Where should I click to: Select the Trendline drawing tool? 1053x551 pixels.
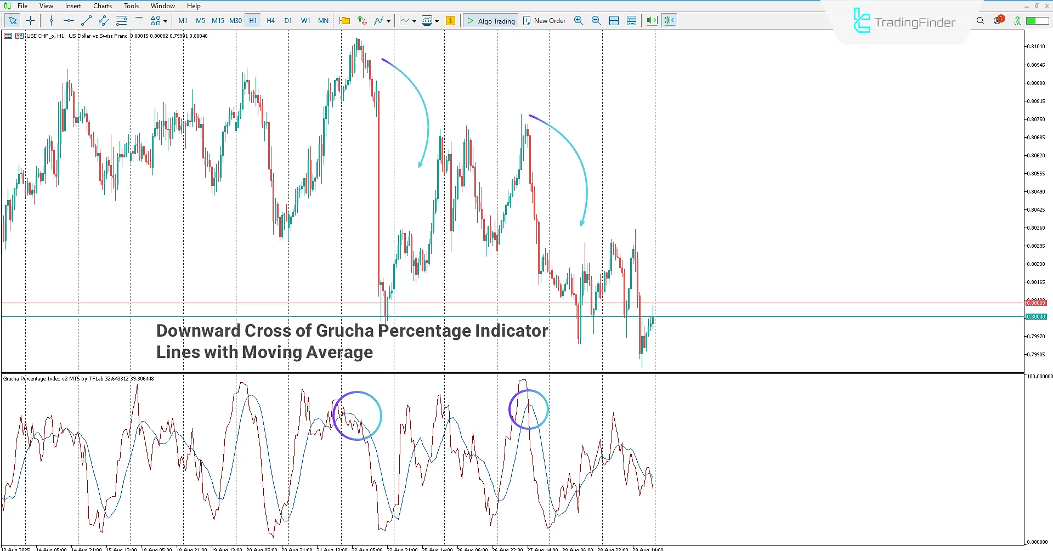tap(86, 20)
